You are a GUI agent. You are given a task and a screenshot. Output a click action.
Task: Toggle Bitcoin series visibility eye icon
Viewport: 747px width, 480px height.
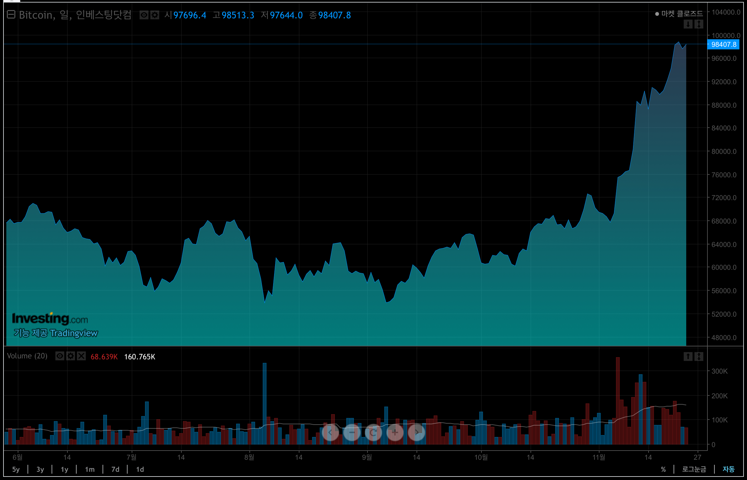(x=144, y=15)
